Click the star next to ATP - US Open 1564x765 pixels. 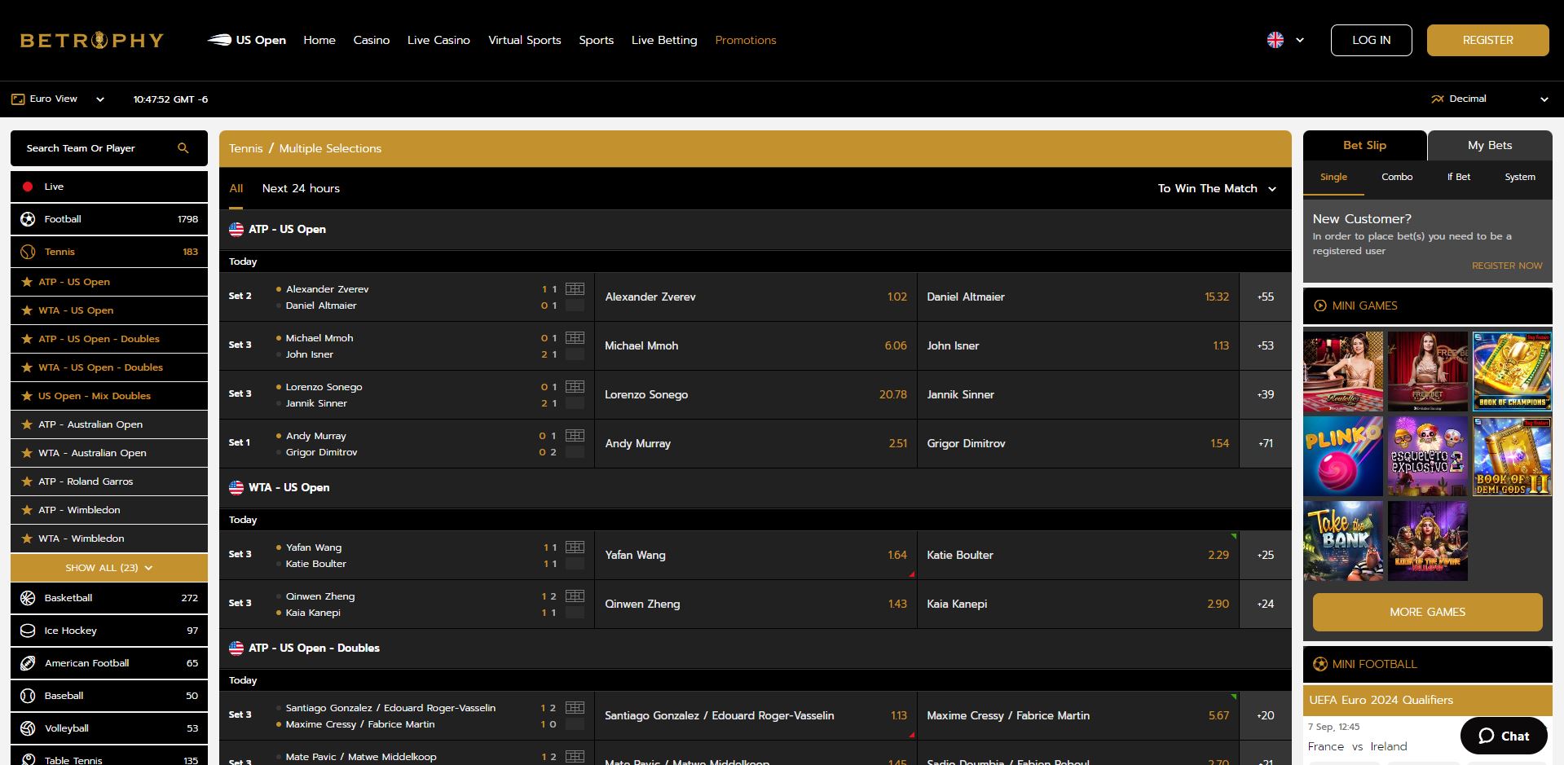click(27, 282)
